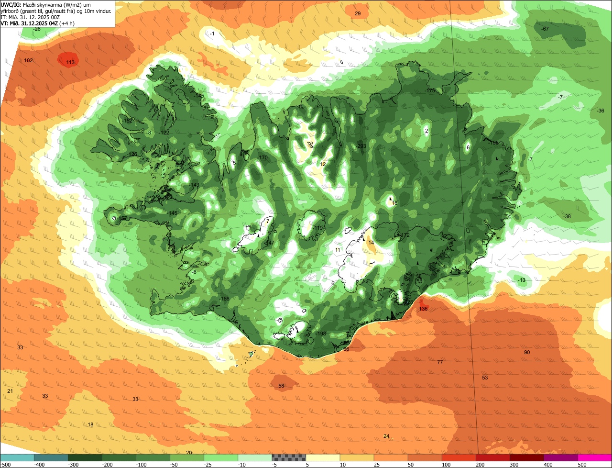Screen dimensions: 612x468
Task: Click the 2 value in the northeast interior
Action: tap(426, 131)
